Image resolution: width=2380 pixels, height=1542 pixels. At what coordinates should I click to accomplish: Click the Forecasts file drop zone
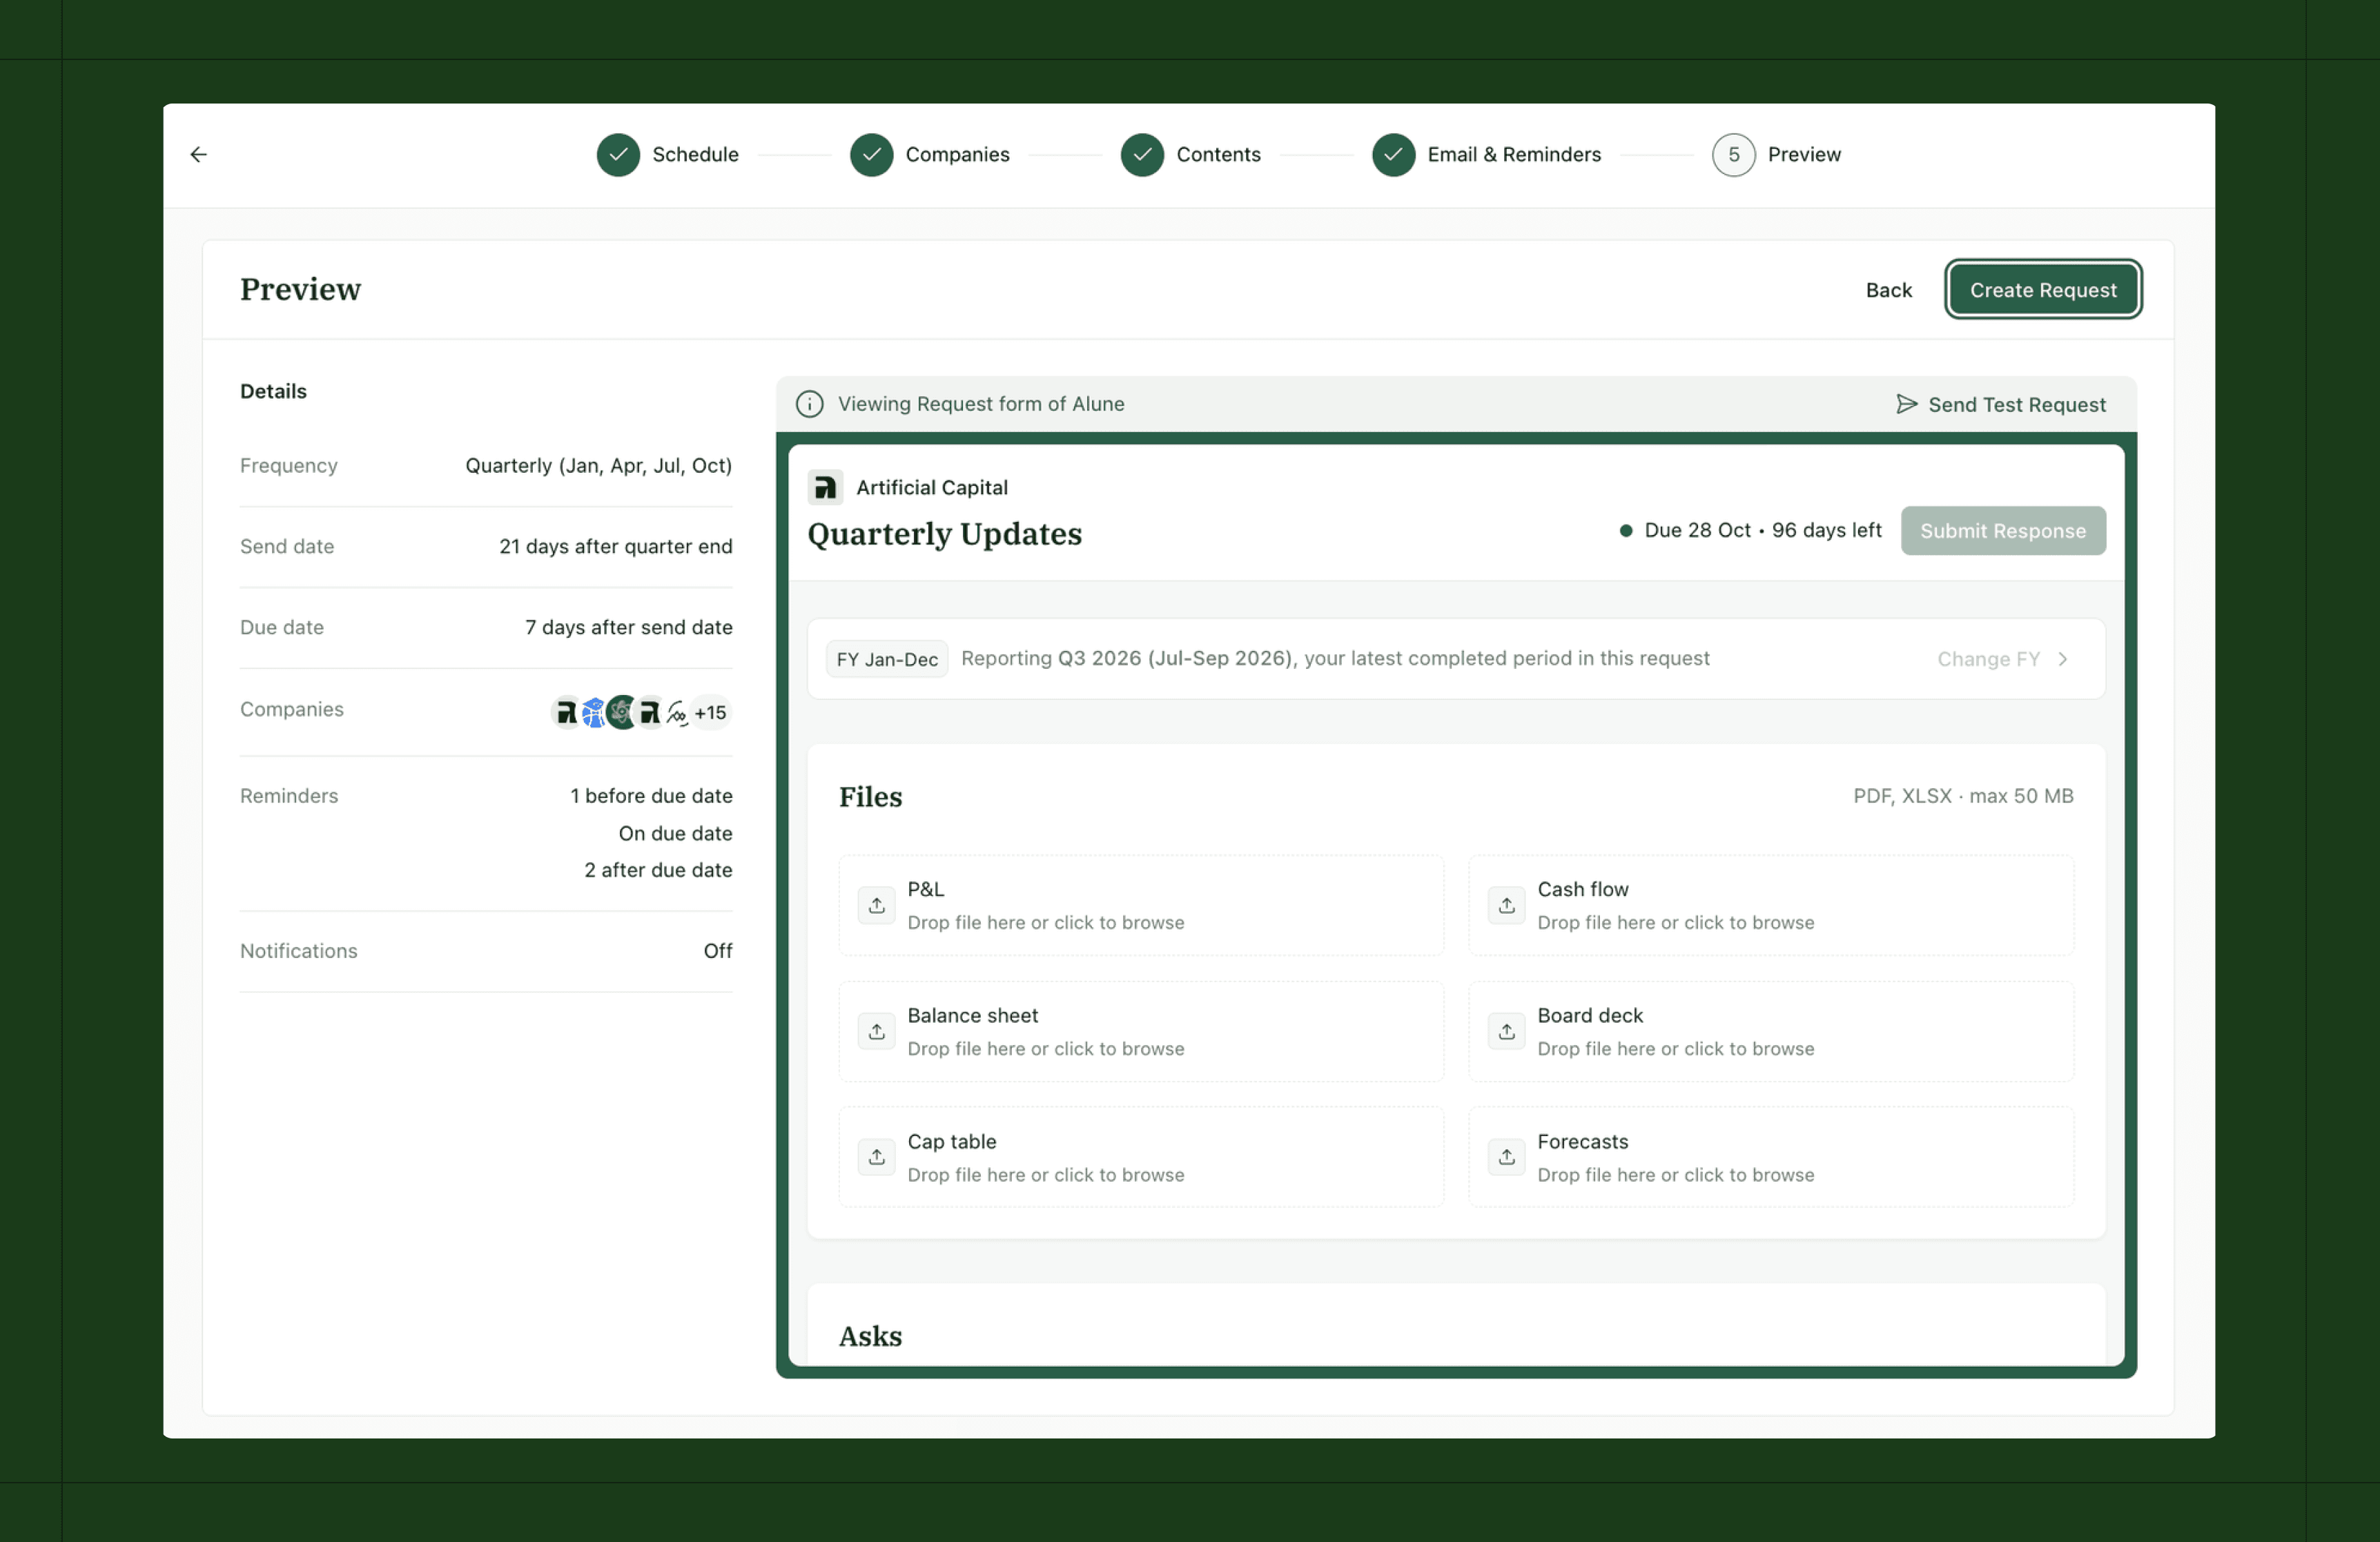1770,1157
